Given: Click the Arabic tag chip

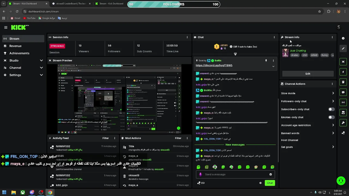Looking at the screenshot, I should [x=295, y=55].
